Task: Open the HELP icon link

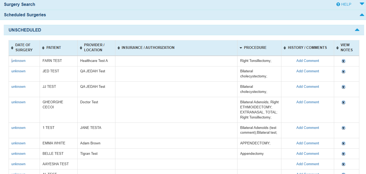Action: 344,4
